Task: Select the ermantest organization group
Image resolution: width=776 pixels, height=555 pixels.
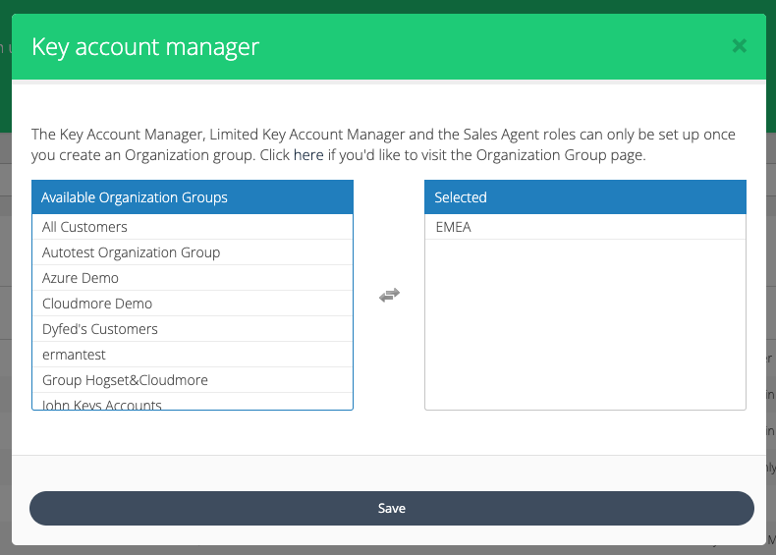Action: tap(74, 355)
